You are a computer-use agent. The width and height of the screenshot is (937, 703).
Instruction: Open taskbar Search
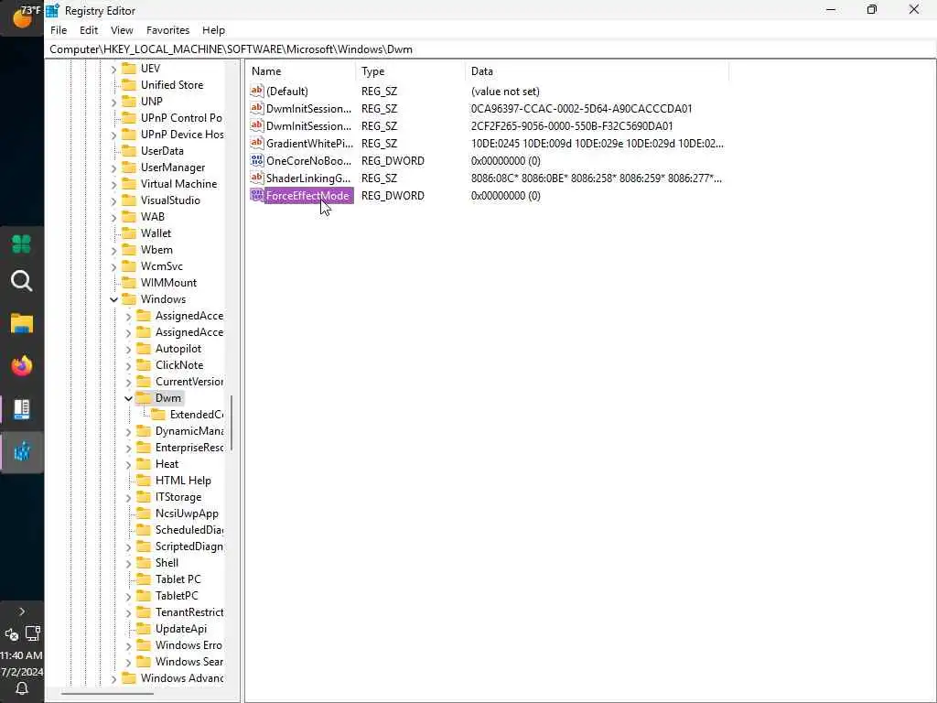click(x=22, y=281)
